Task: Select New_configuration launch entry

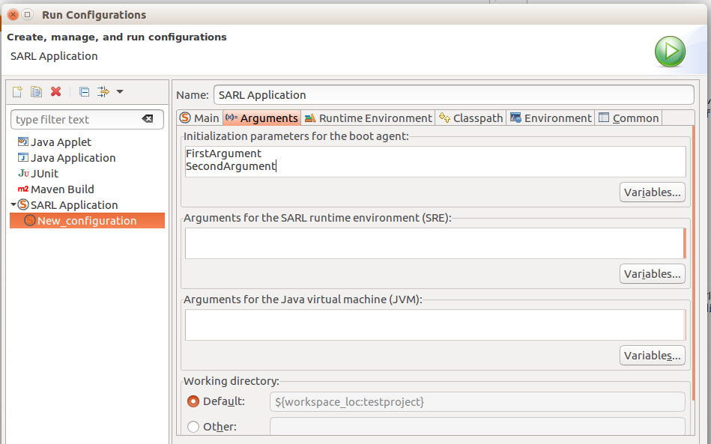Action: [87, 221]
